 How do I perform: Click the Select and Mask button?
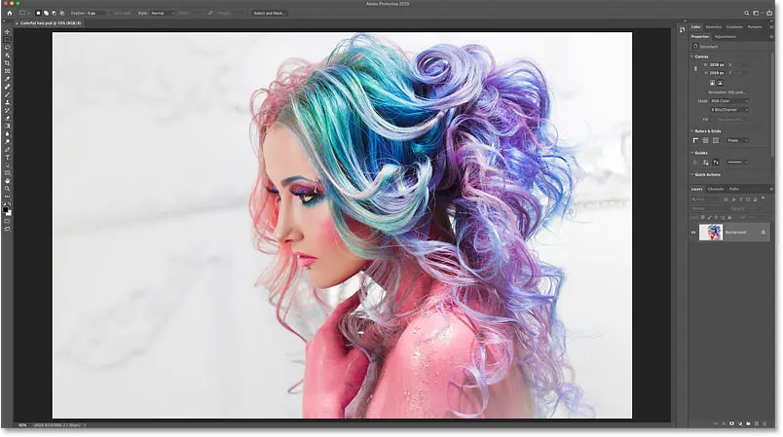coord(269,13)
